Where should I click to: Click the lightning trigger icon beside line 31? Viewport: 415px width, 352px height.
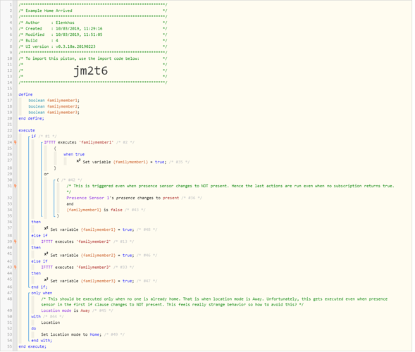click(16, 186)
